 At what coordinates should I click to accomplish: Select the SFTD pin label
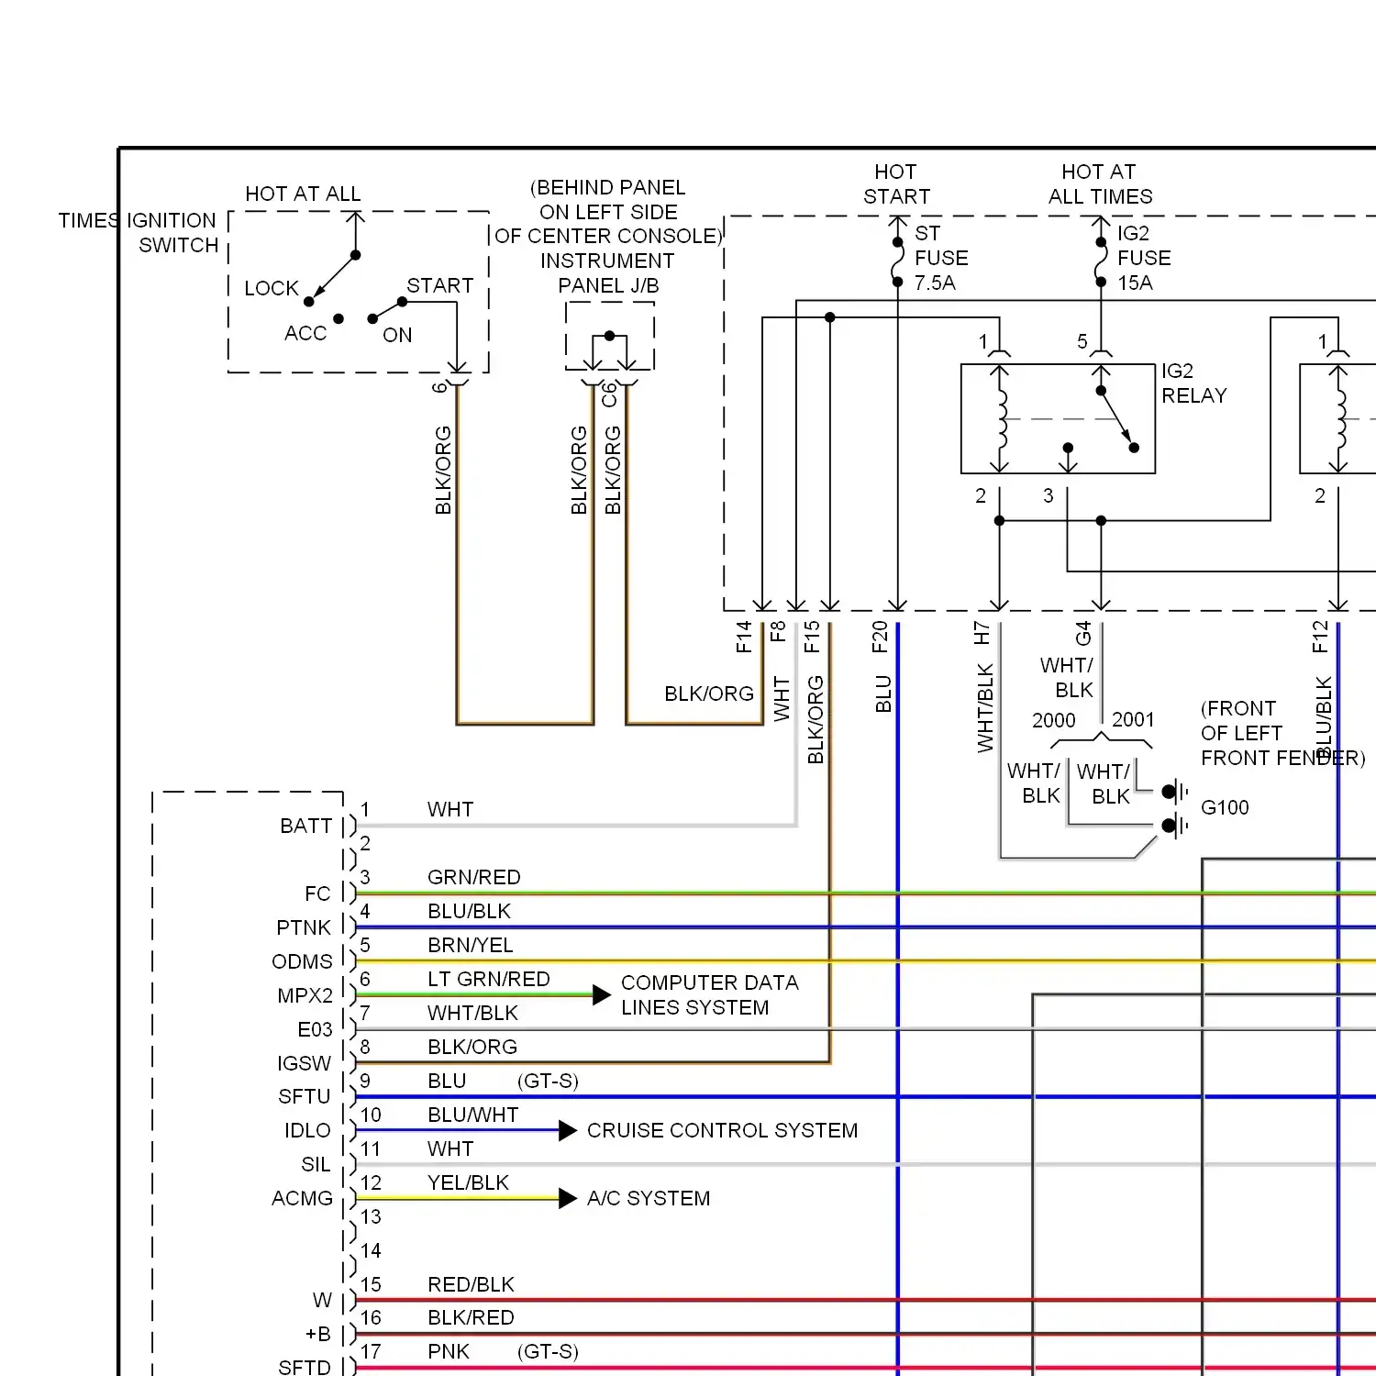click(305, 1367)
